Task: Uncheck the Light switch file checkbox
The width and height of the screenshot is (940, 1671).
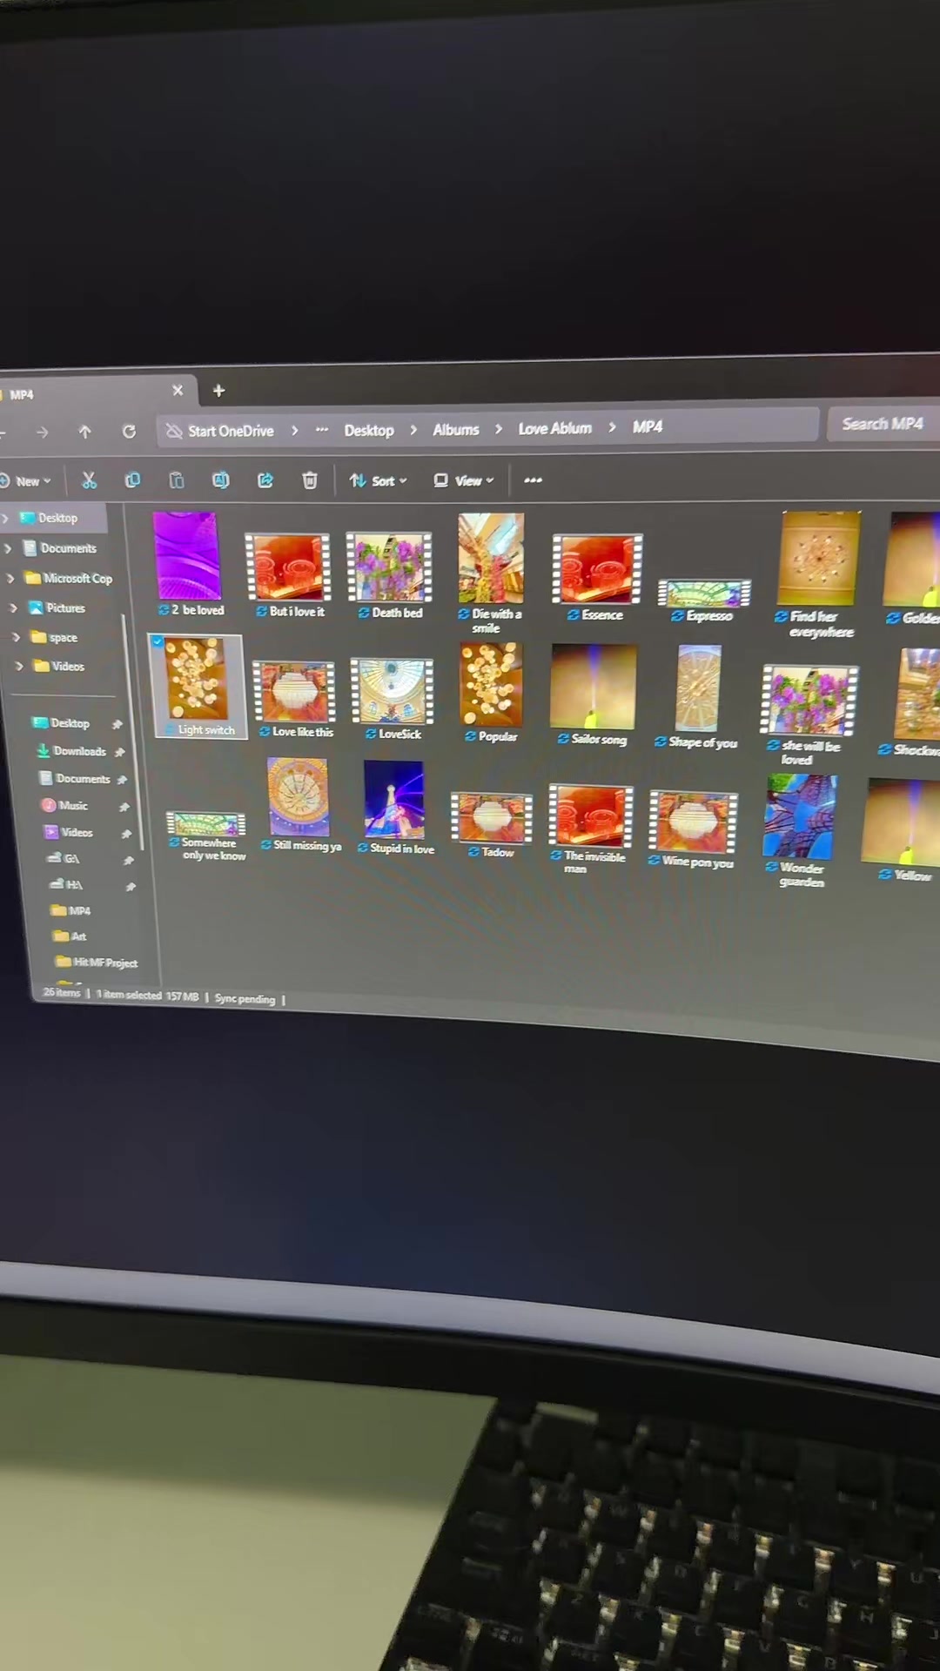Action: point(158,641)
